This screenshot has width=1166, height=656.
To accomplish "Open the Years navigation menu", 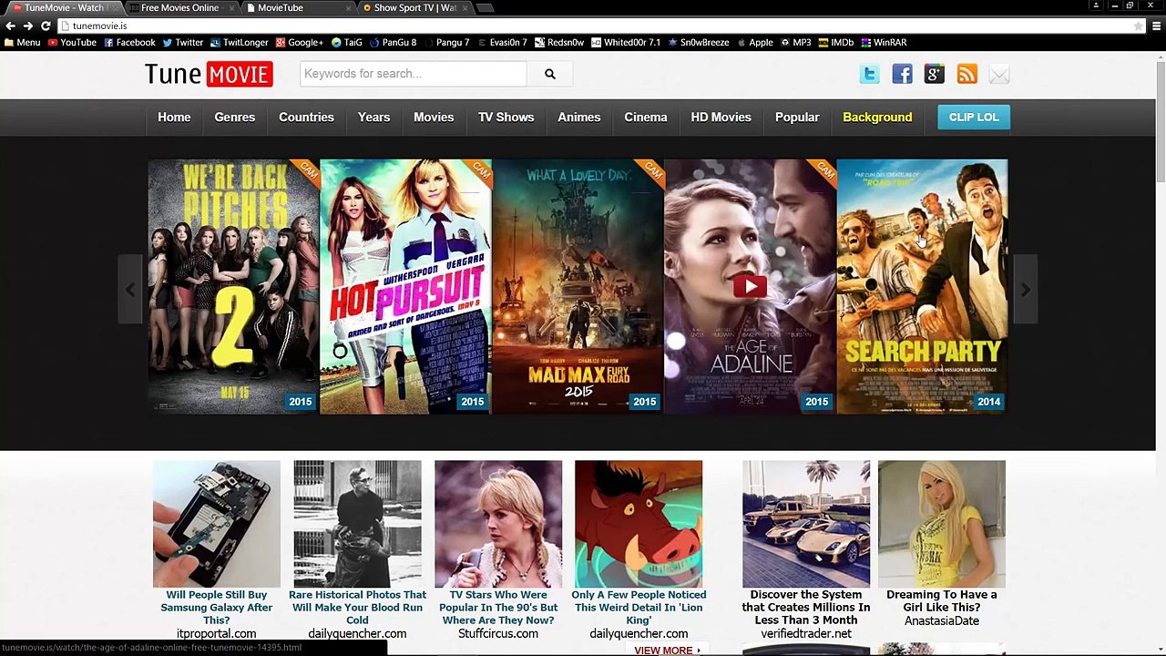I will (373, 118).
